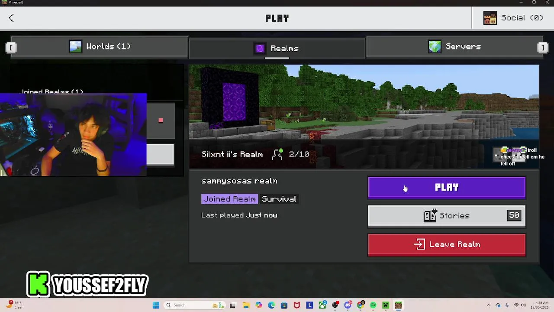Open Google Chrome from the taskbar

[361, 305]
